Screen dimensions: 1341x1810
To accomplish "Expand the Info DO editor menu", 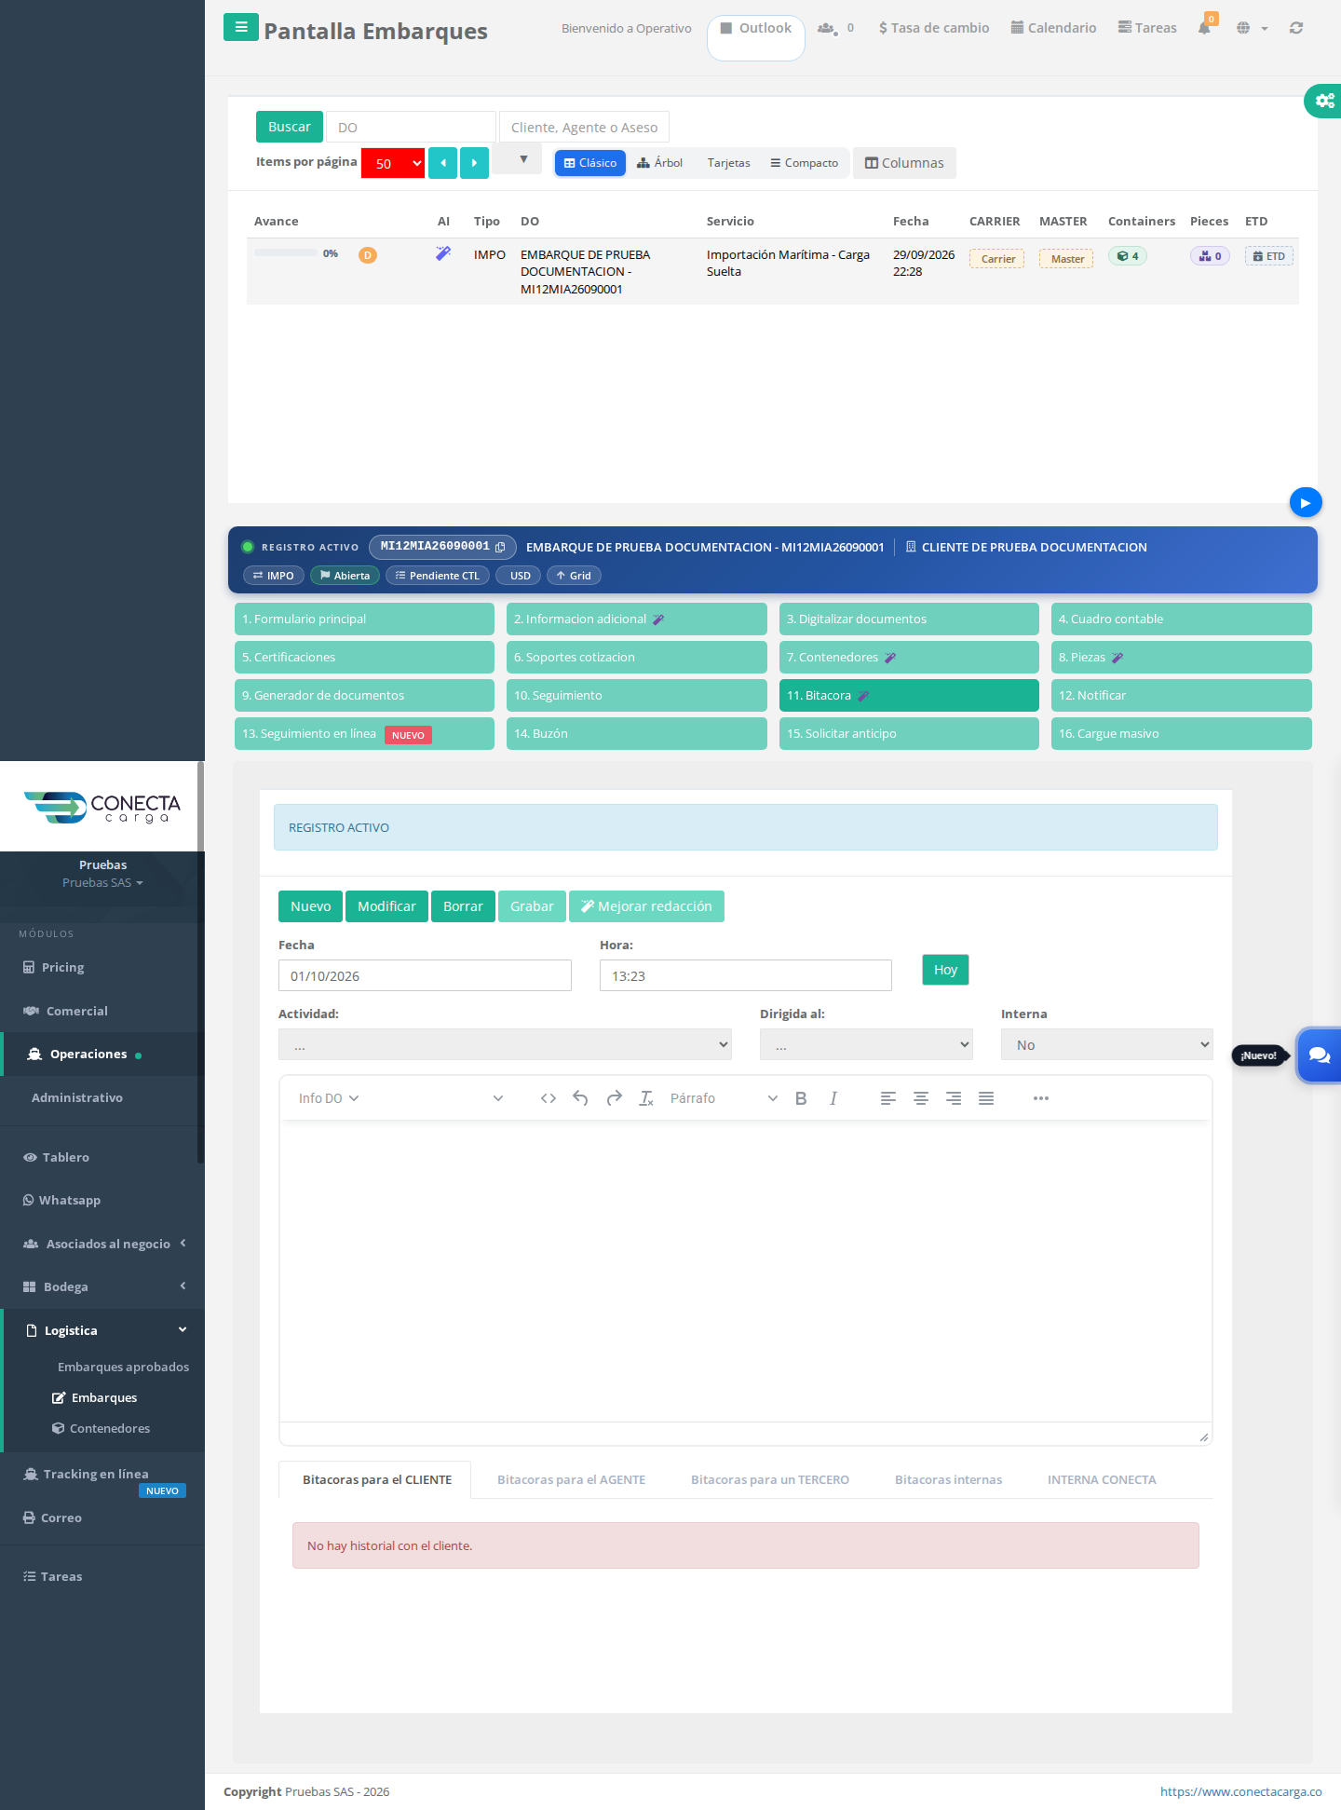I will point(329,1098).
